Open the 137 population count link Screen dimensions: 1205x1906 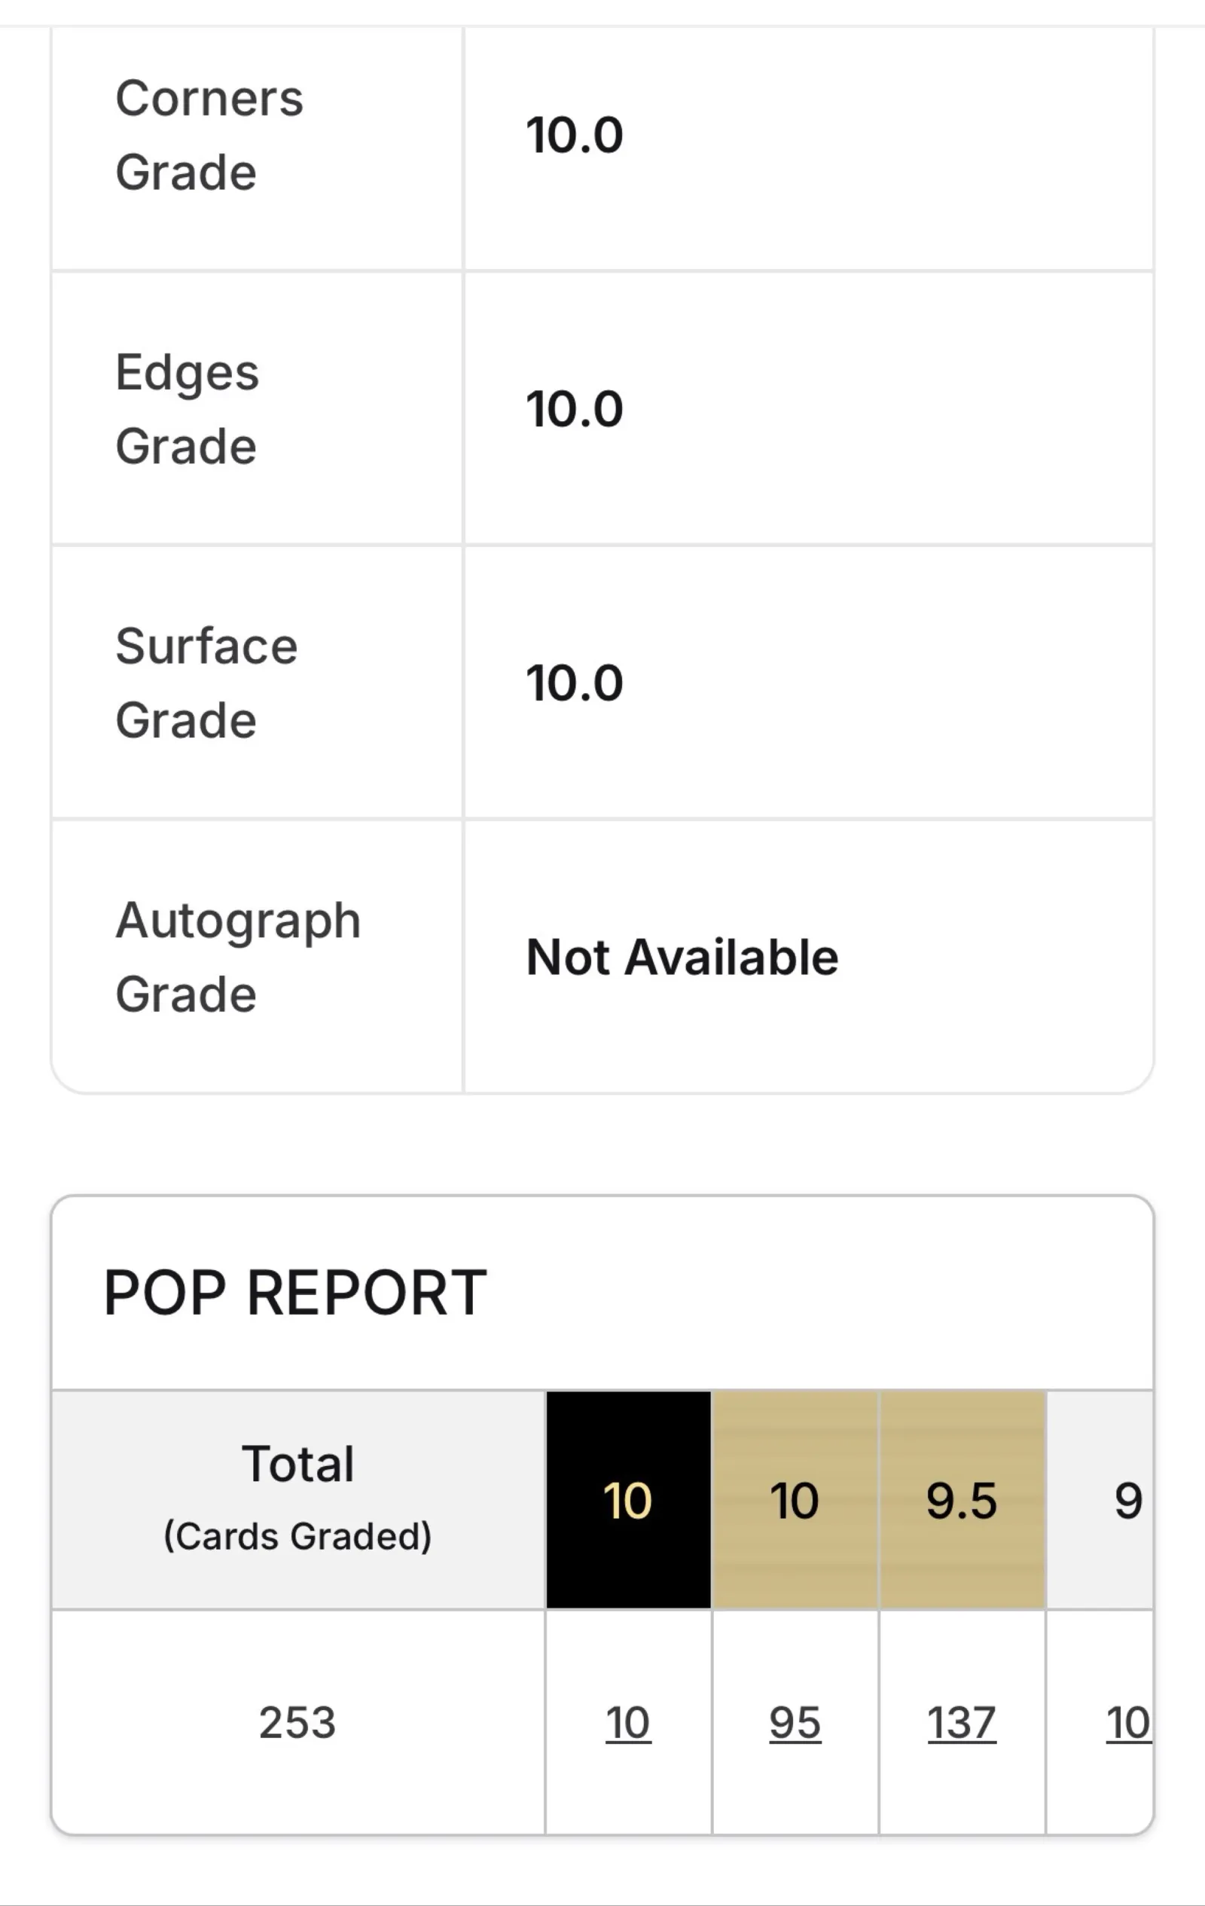tap(961, 1722)
